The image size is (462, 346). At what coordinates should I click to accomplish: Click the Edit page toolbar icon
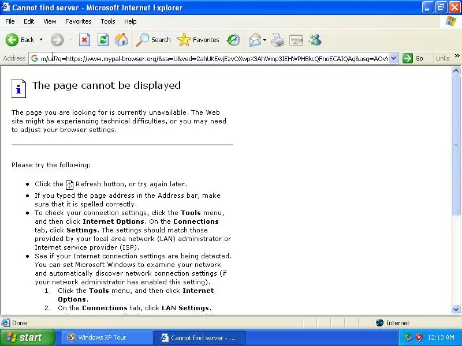(296, 40)
